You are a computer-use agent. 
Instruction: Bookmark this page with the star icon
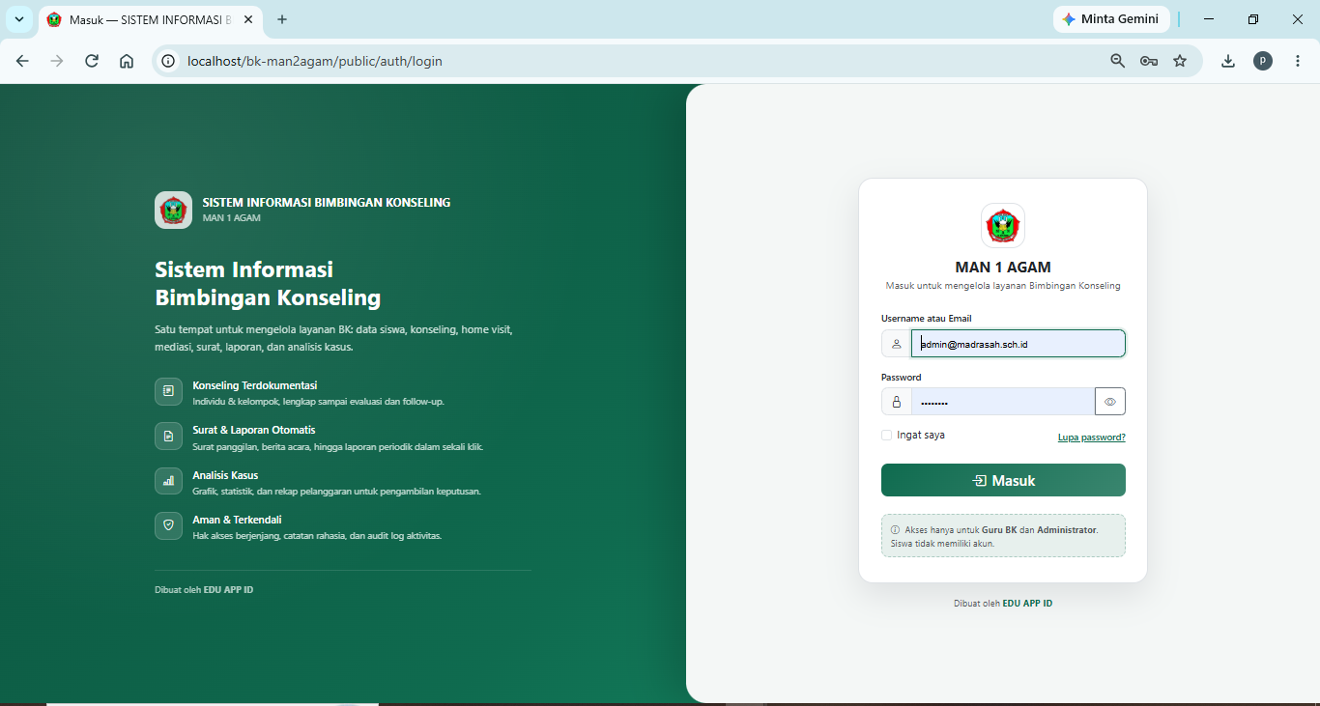(1180, 61)
